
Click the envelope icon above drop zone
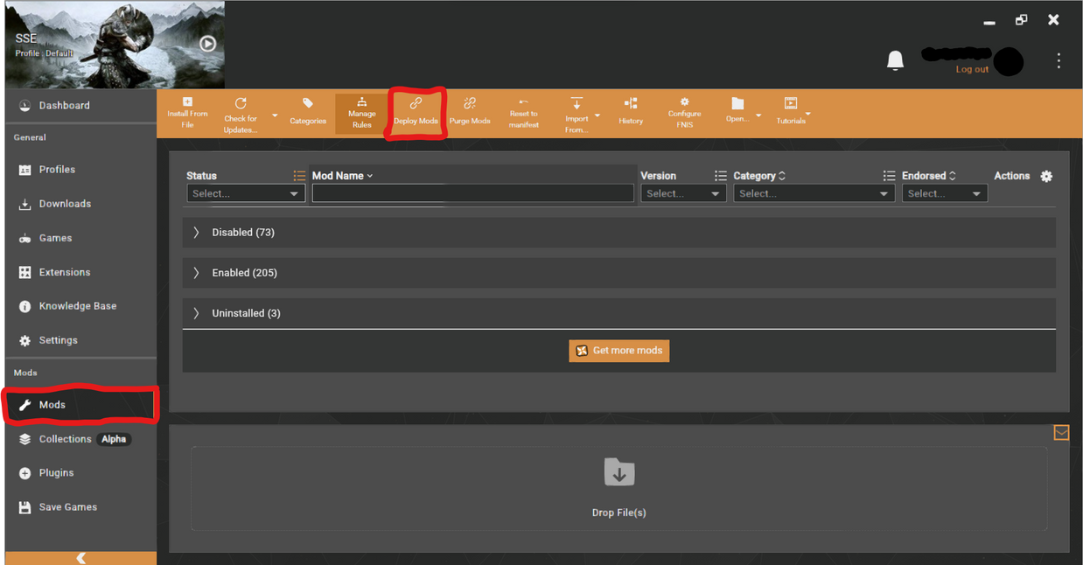click(x=1061, y=433)
